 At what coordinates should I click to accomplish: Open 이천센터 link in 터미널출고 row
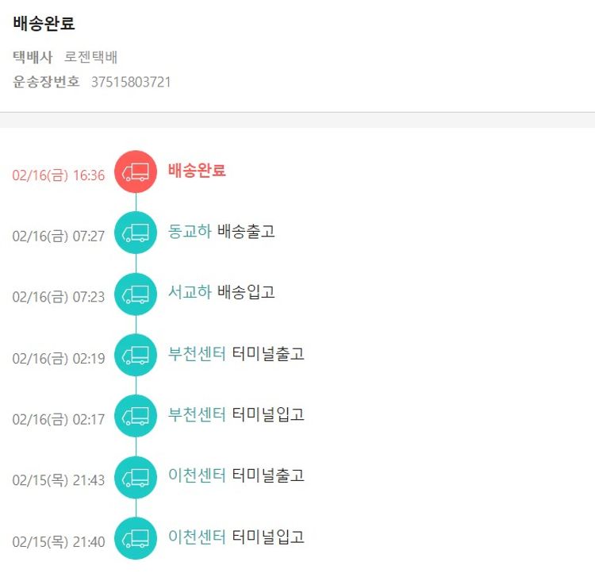[197, 476]
